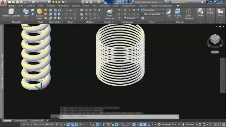This screenshot has width=226, height=127.
Task: Open the AutoCAD application menu button
Action: point(3,3)
